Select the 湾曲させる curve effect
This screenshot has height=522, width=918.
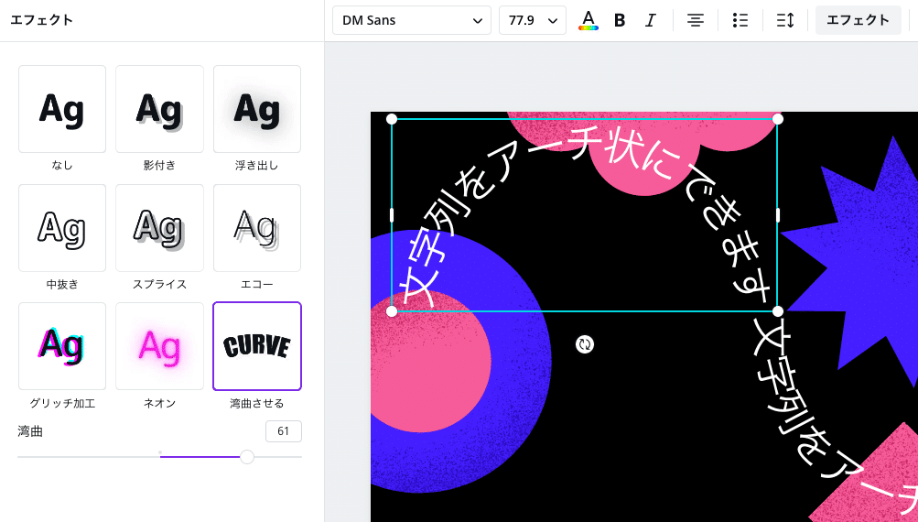pyautogui.click(x=257, y=346)
